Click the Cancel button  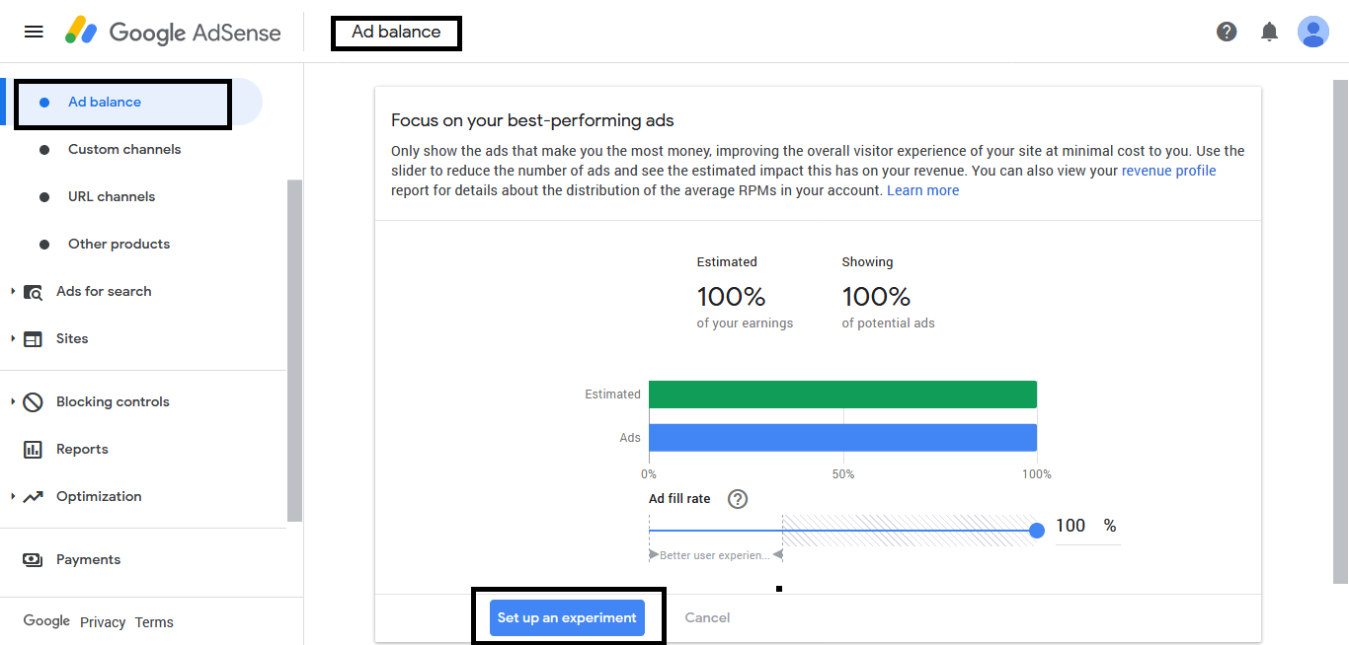[707, 617]
